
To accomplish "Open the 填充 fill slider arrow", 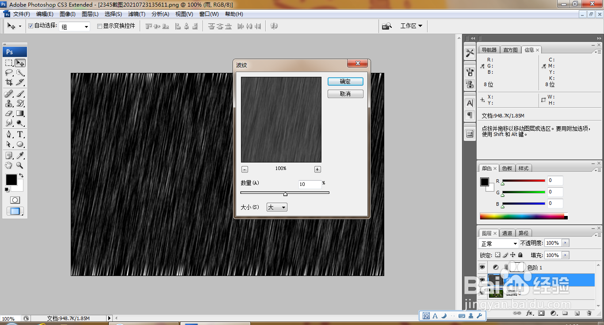I will tap(566, 255).
